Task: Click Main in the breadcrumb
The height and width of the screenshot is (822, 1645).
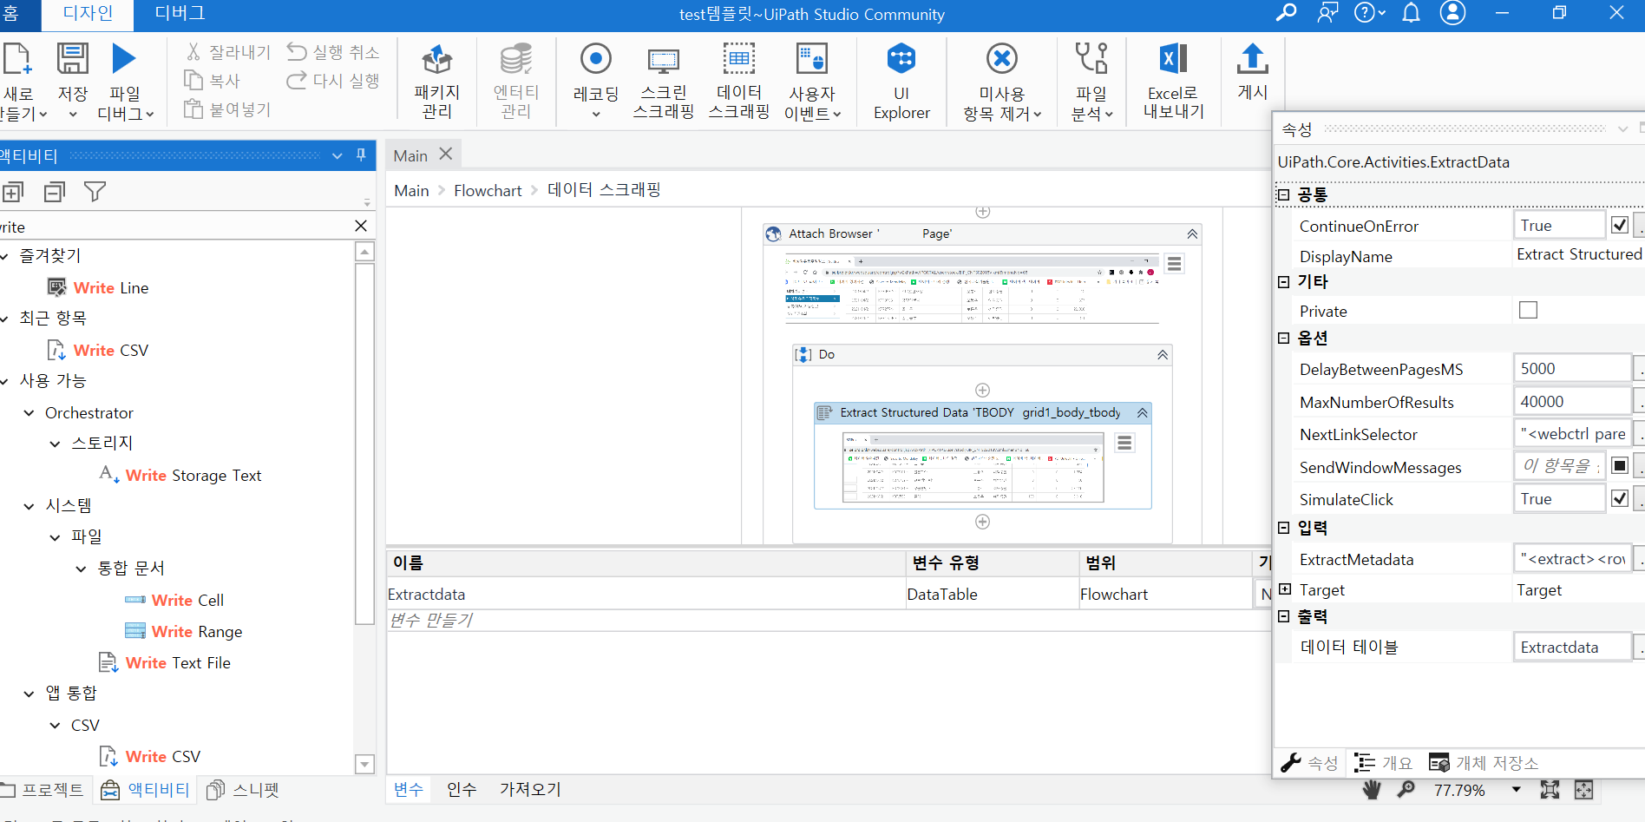Action: point(411,190)
